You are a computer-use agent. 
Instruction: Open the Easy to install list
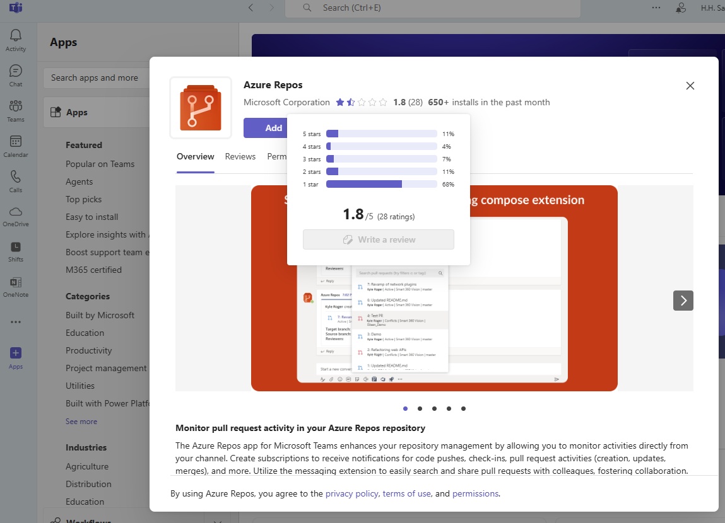coord(92,217)
